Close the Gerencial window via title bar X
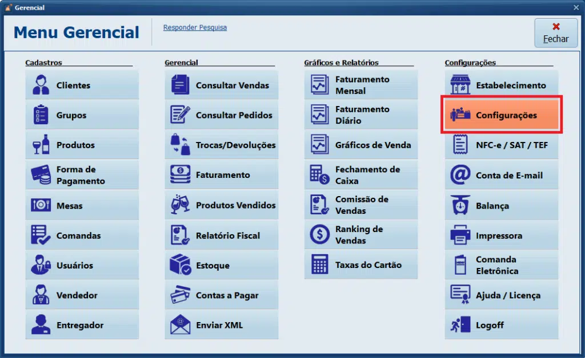This screenshot has width=585, height=358. click(576, 7)
